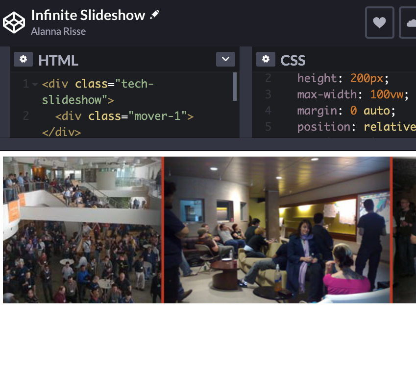Open author Alanna Risse's profile
This screenshot has height=366, width=416.
[58, 31]
